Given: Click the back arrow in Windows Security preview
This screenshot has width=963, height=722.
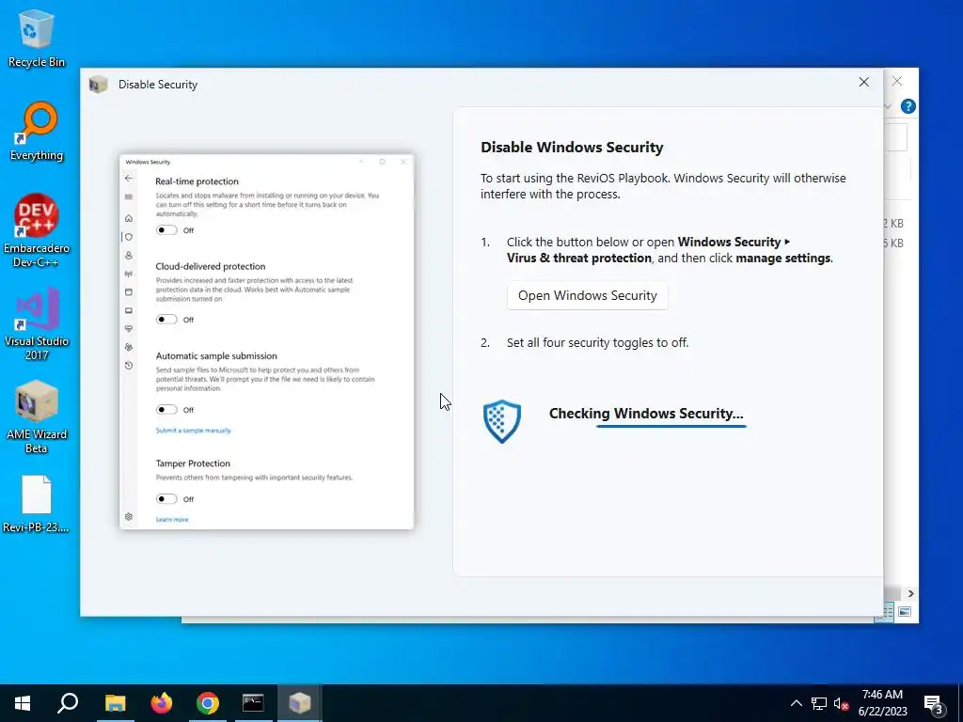Looking at the screenshot, I should (x=128, y=178).
